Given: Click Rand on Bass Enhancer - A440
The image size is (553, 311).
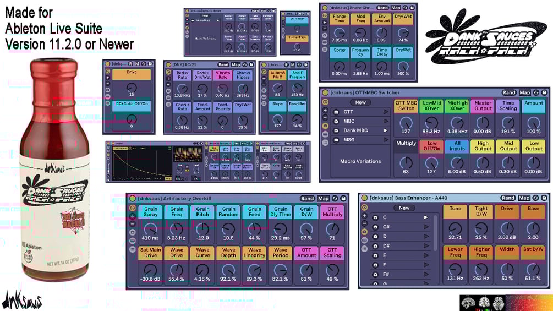Looking at the screenshot, I should [x=508, y=198].
